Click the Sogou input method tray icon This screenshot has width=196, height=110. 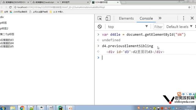[x=138, y=108]
